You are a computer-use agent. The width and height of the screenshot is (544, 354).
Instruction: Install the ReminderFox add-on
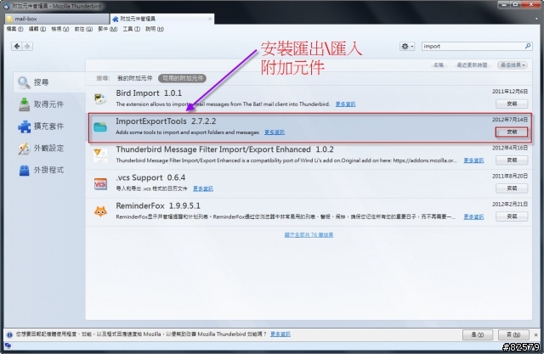pyautogui.click(x=512, y=216)
